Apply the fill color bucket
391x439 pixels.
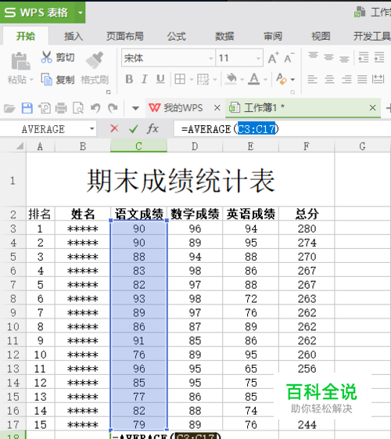point(231,79)
